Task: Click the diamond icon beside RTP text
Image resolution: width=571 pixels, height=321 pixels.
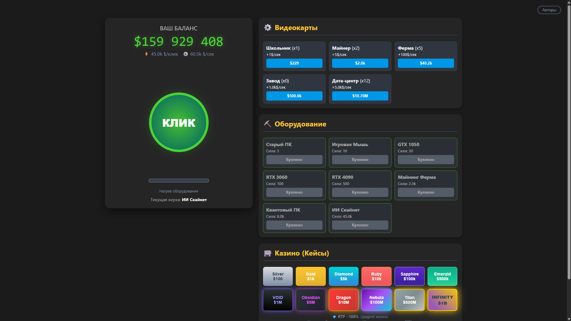Action: click(334, 317)
